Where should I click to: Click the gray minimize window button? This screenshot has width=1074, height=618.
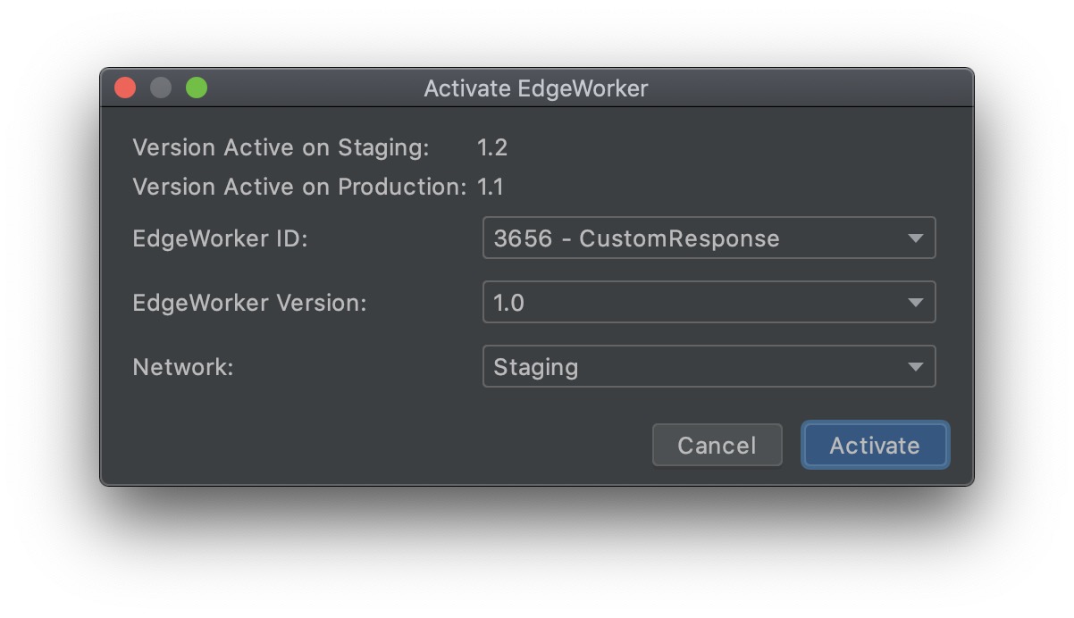click(161, 88)
